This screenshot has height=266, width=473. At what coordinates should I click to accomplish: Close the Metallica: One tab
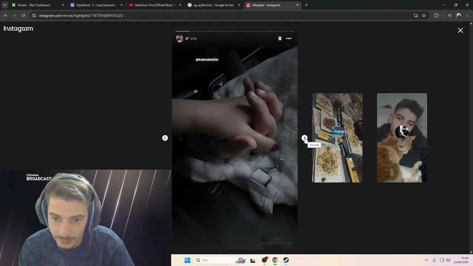pyautogui.click(x=180, y=5)
